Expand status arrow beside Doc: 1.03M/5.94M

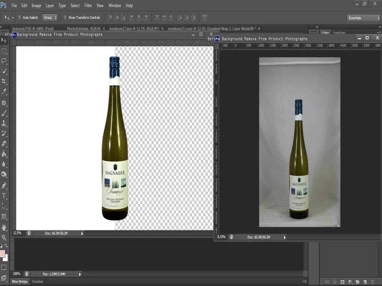(x=80, y=274)
